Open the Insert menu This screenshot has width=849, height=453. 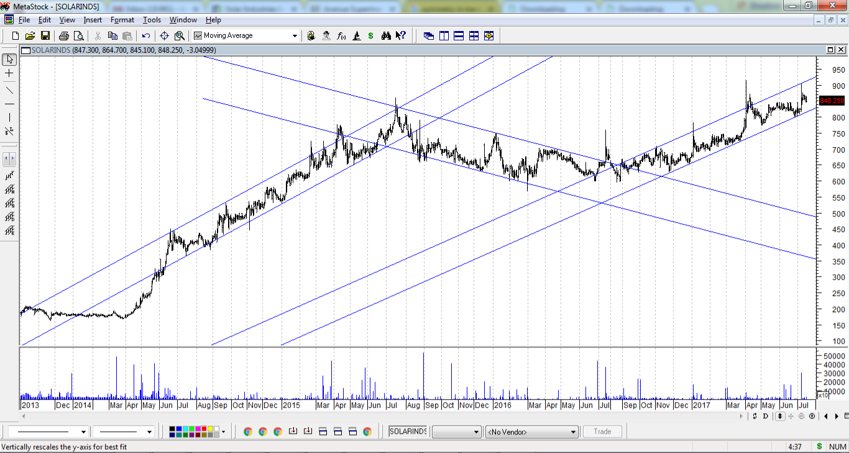[x=93, y=20]
